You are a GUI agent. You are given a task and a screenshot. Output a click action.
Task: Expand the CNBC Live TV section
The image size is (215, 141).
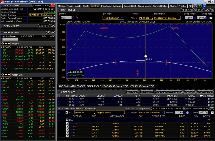point(2,26)
